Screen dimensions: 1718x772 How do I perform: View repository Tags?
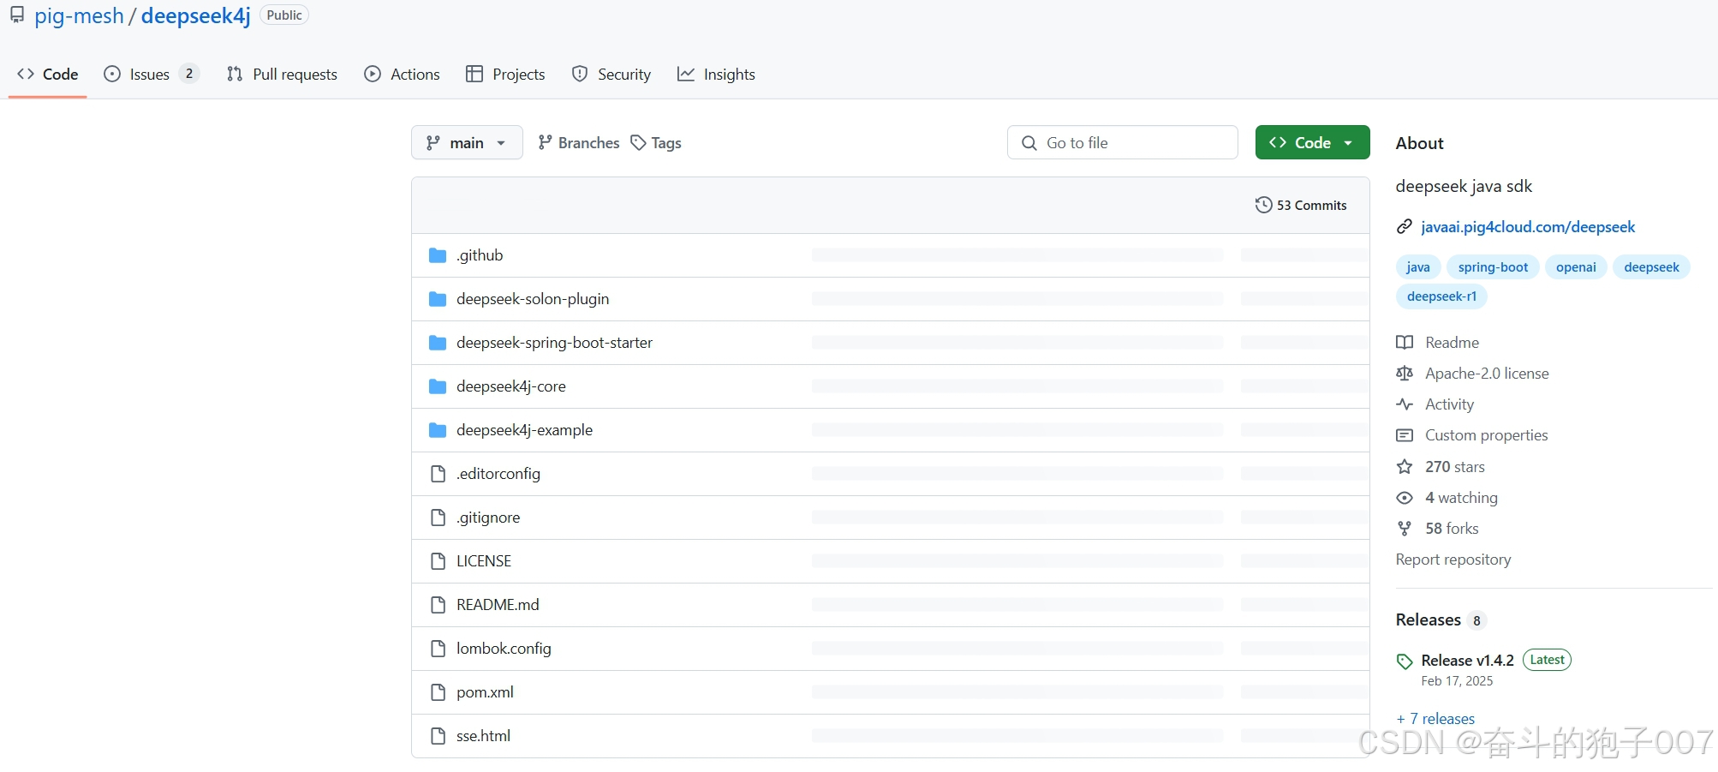656,143
